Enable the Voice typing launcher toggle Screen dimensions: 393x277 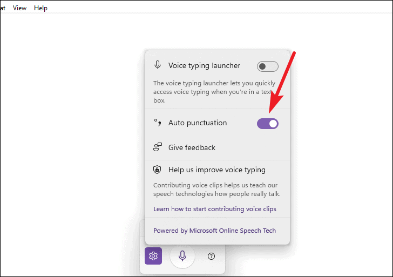click(x=267, y=66)
